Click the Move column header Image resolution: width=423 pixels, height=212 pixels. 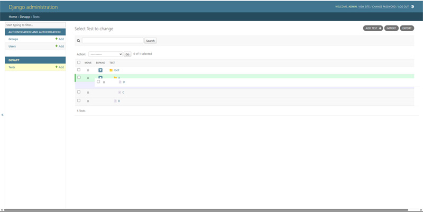click(x=88, y=62)
